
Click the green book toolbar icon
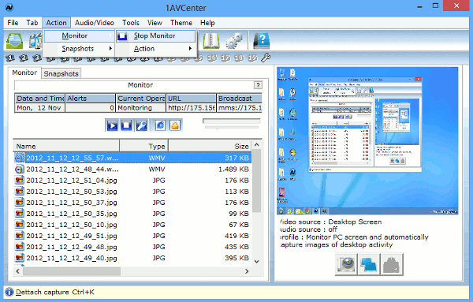click(211, 41)
